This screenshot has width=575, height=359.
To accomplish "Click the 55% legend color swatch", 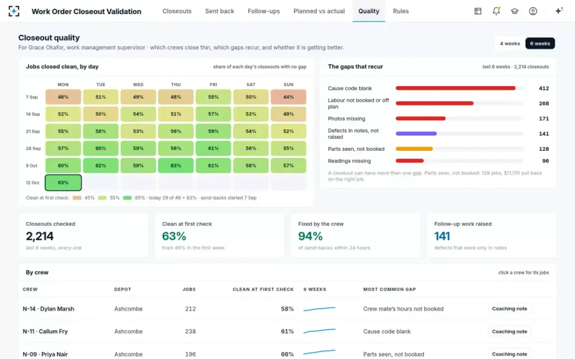I will pos(102,198).
